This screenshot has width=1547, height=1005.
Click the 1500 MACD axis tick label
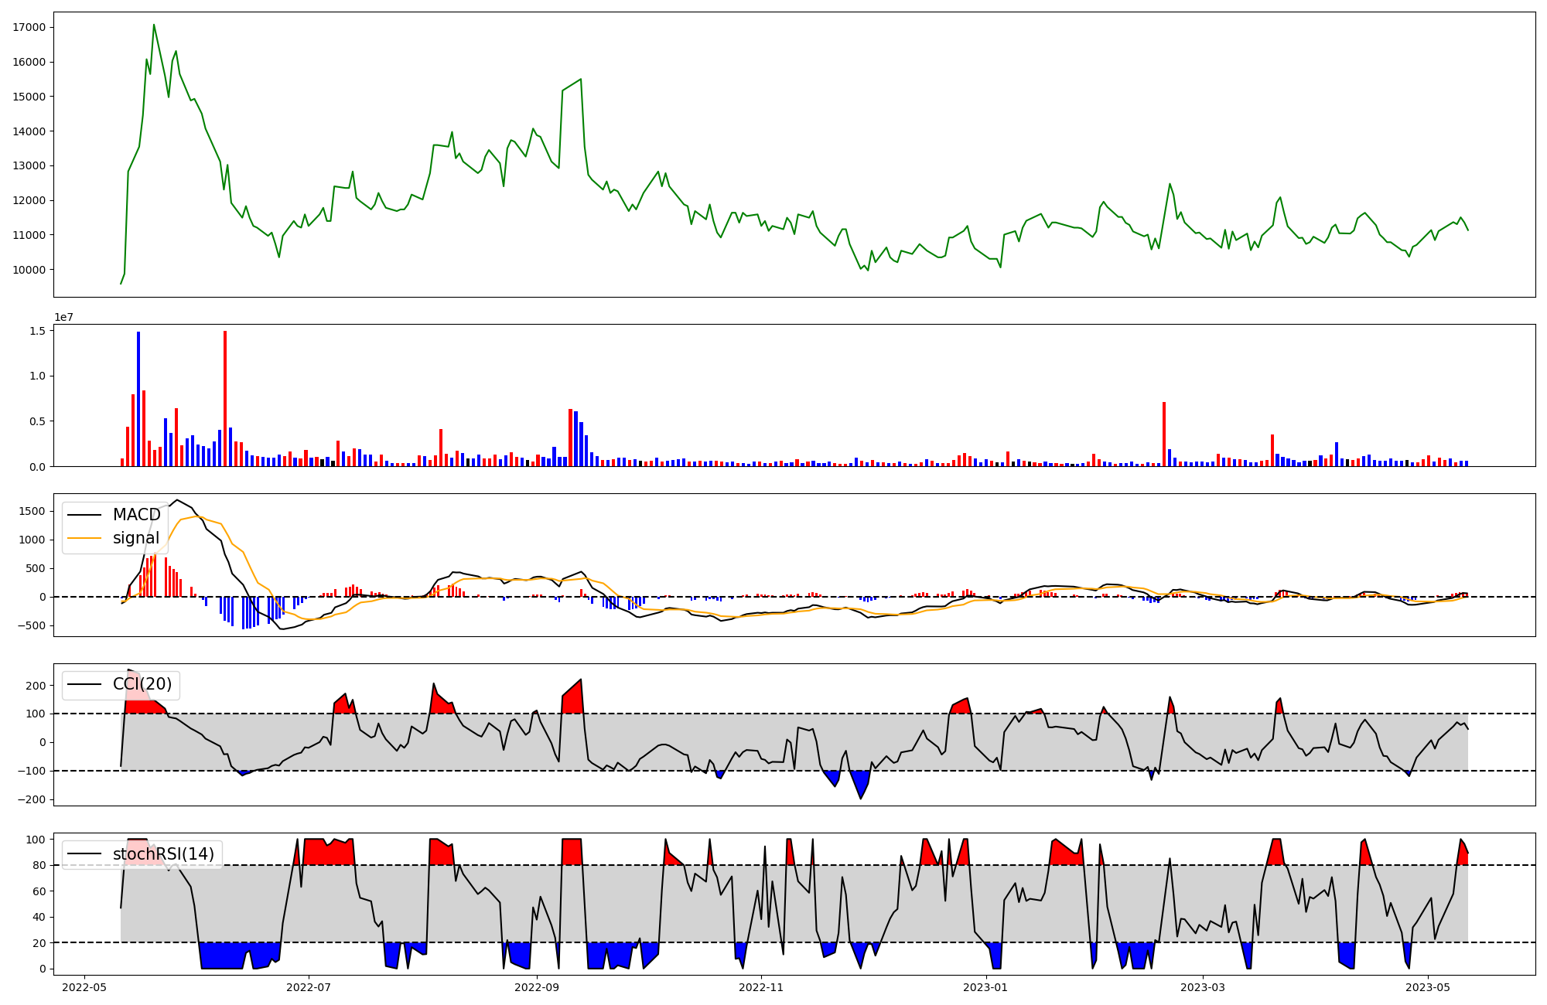tap(32, 511)
